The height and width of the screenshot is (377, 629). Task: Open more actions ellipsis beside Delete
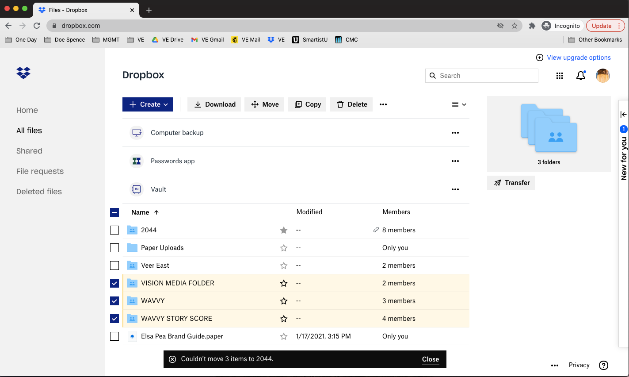(383, 104)
